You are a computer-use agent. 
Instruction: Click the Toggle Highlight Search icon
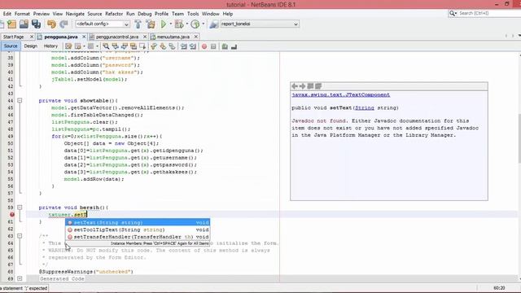(x=134, y=46)
